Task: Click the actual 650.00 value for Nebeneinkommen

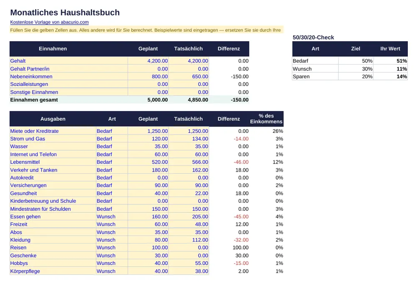Action: point(188,77)
